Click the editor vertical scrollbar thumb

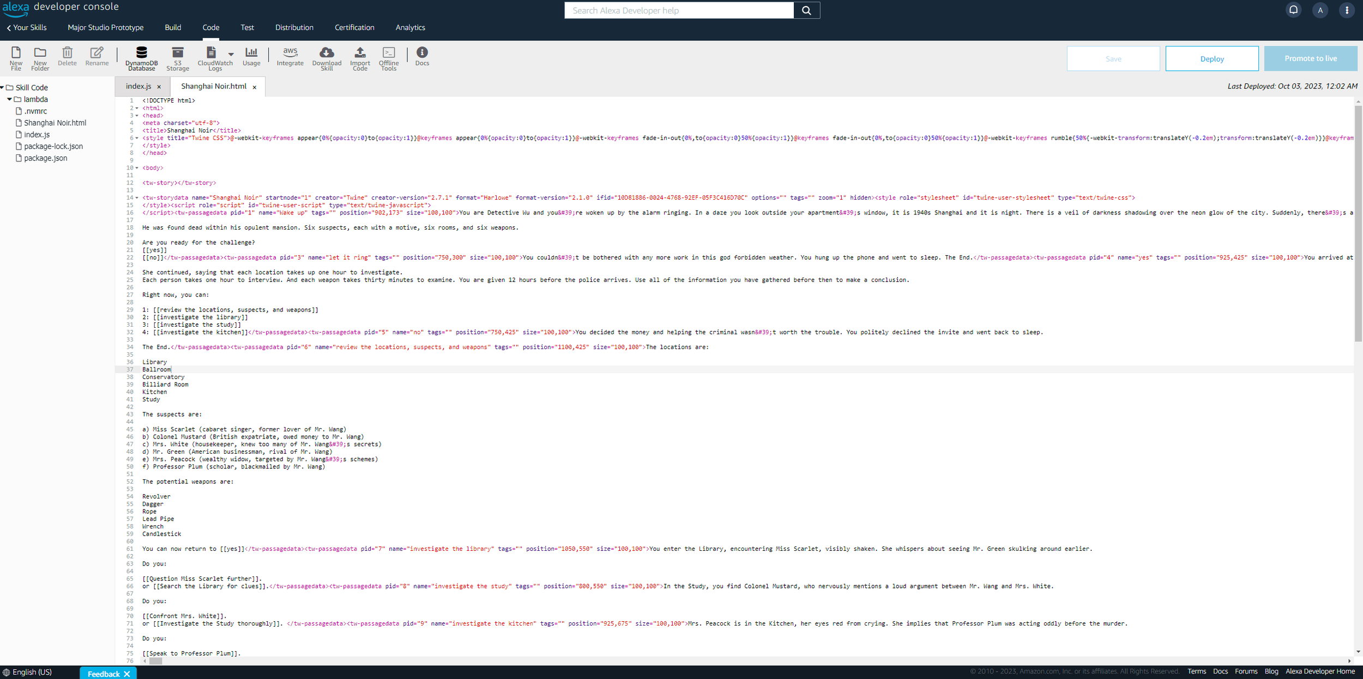[1358, 224]
